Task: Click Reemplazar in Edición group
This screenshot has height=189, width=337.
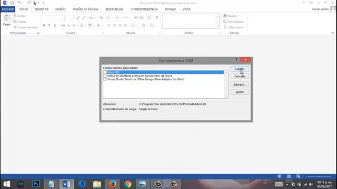Action: click(233, 22)
